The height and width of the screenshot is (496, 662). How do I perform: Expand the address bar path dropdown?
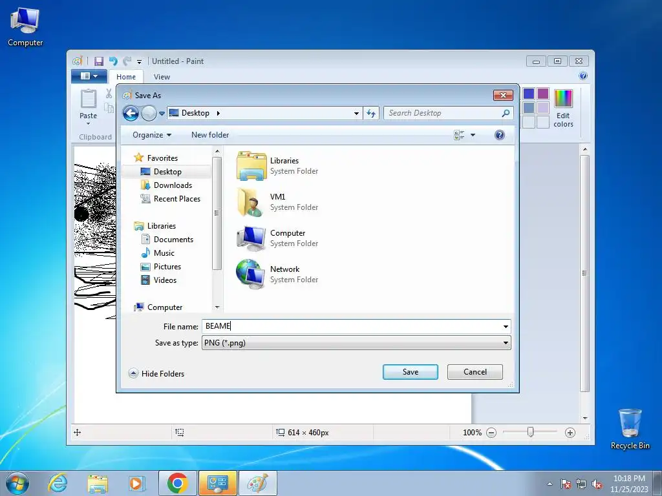356,114
